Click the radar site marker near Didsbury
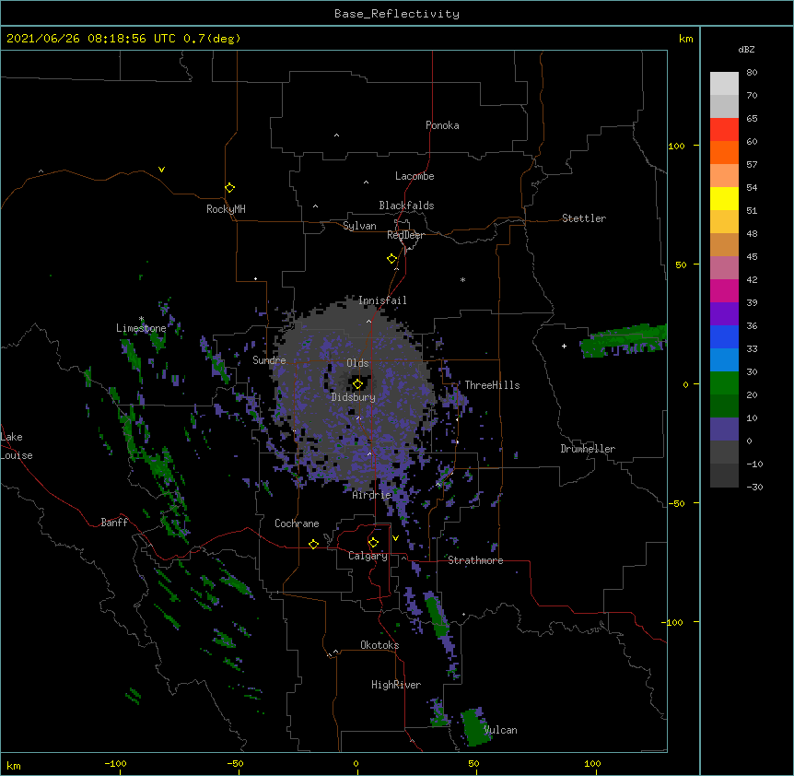Screen dimensions: 794x776 point(357,384)
